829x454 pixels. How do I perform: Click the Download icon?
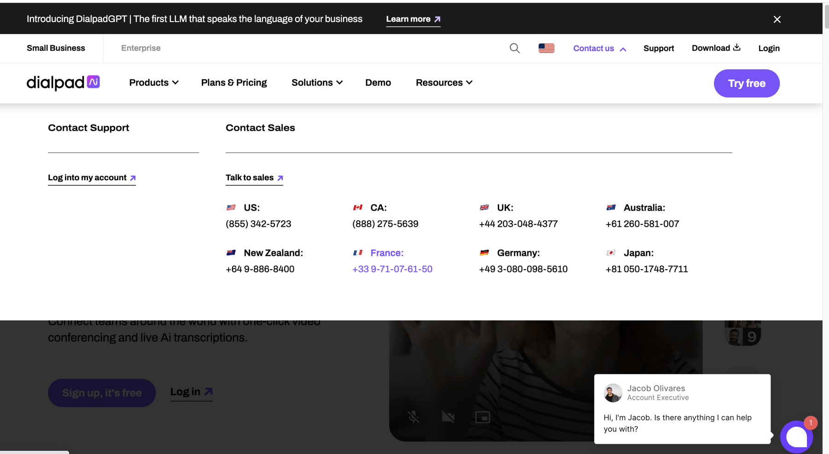pos(736,47)
